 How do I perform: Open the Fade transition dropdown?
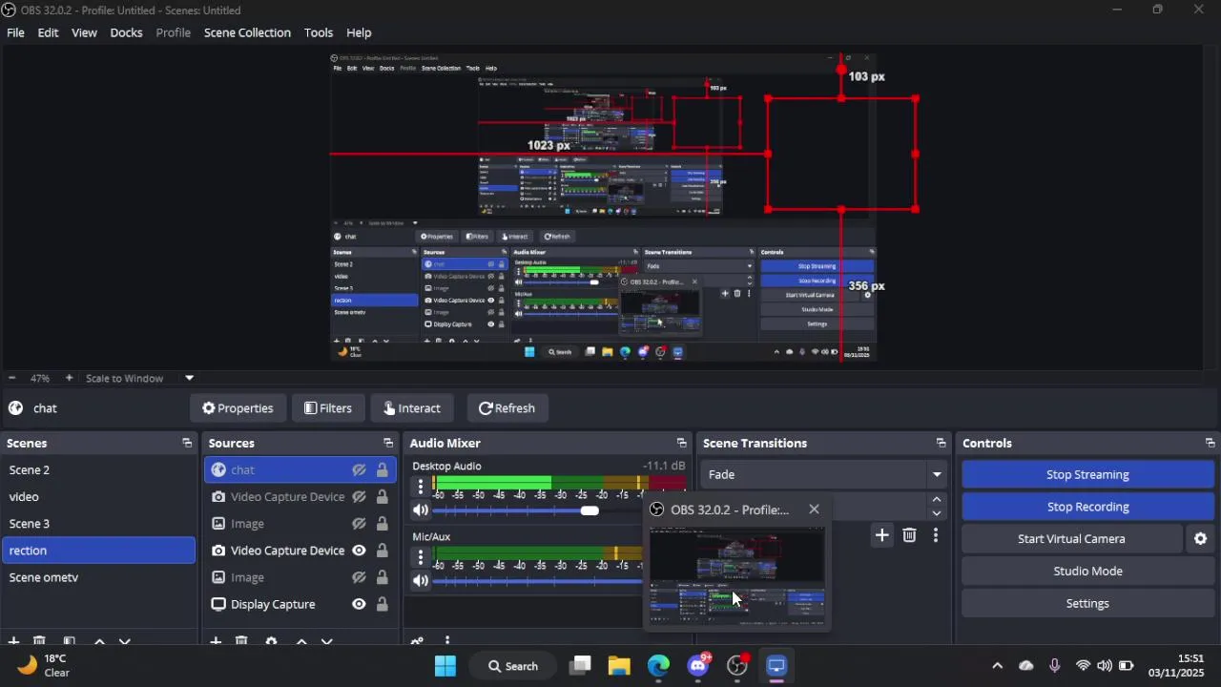[x=823, y=474]
